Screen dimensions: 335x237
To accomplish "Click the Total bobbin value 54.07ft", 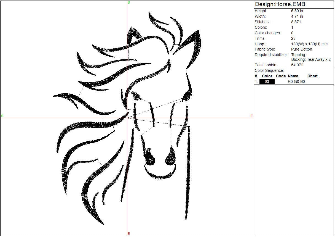I will tap(297, 65).
